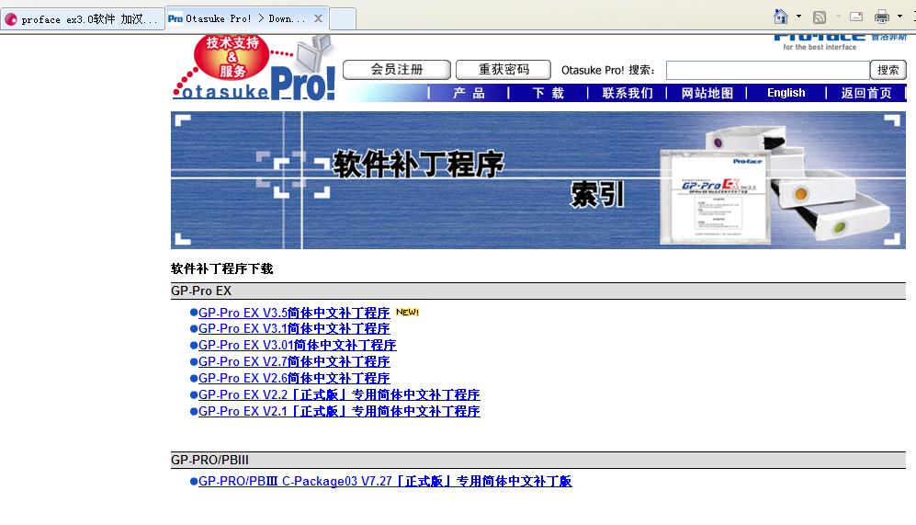Focus the Otasuke Pro! search input field
The height and width of the screenshot is (525, 916).
click(766, 70)
